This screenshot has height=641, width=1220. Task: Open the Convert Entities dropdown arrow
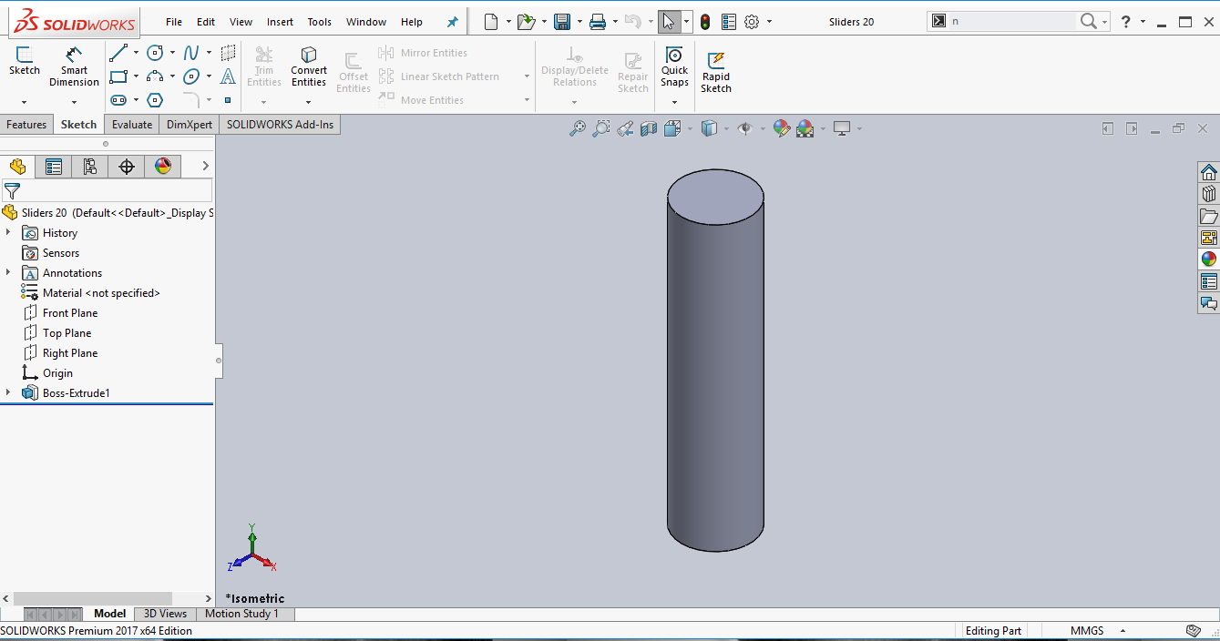(309, 101)
